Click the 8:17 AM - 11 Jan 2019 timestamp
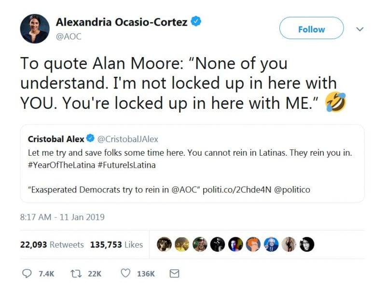This screenshot has height=292, width=386. coord(62,217)
